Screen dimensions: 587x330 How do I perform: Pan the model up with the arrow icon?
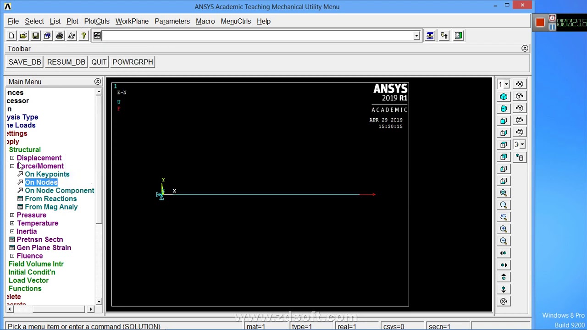click(504, 277)
